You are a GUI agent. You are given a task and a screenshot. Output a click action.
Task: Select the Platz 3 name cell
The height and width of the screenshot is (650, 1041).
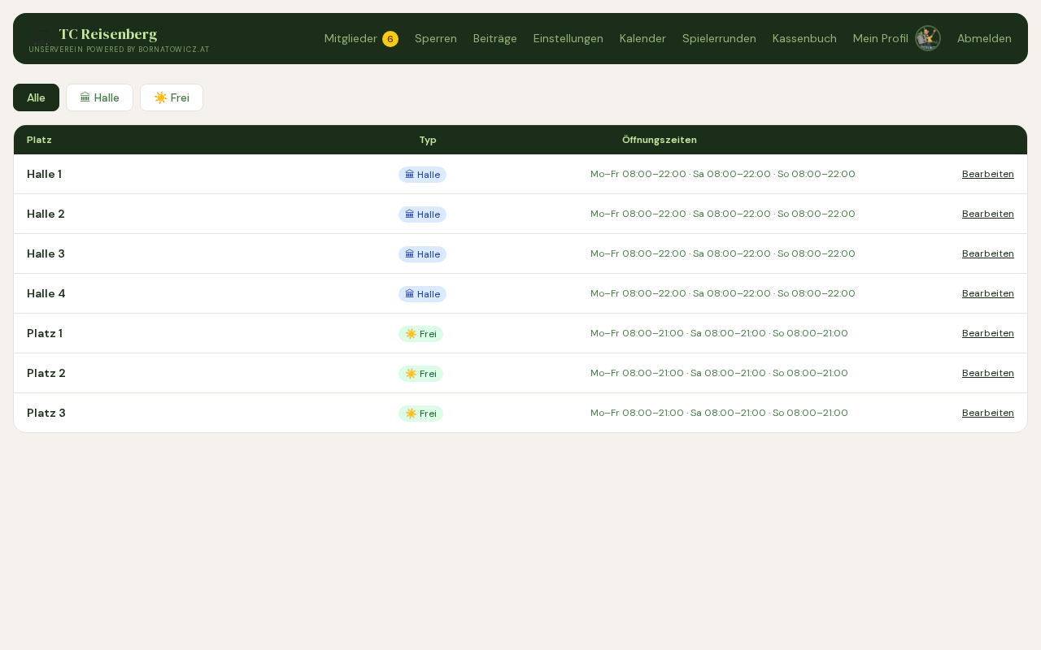(46, 413)
